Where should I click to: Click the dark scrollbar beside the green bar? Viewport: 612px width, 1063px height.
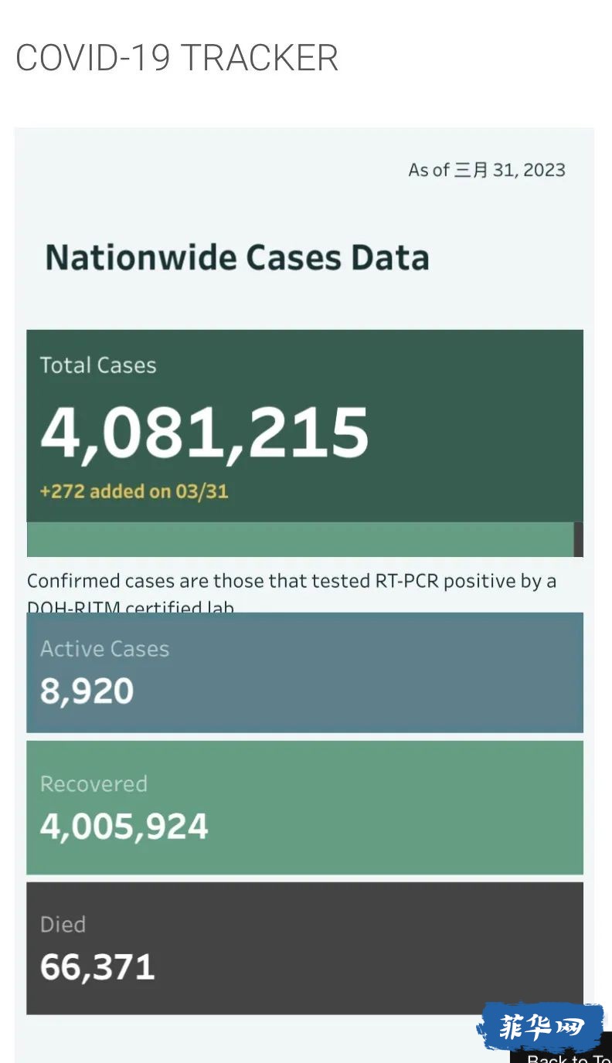pos(579,539)
